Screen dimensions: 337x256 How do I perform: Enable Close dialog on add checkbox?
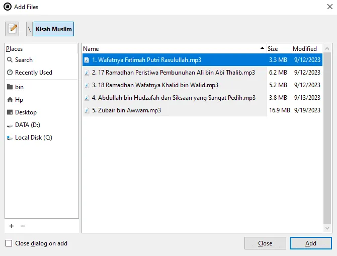(x=9, y=243)
